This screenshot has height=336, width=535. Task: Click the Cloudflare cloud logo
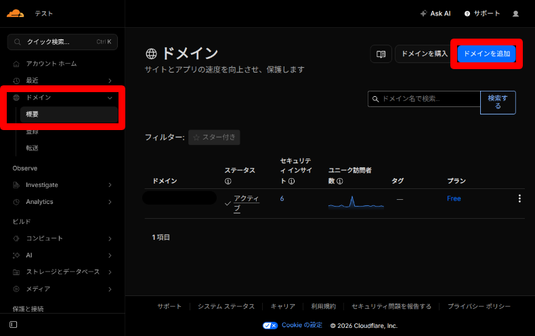tap(16, 14)
